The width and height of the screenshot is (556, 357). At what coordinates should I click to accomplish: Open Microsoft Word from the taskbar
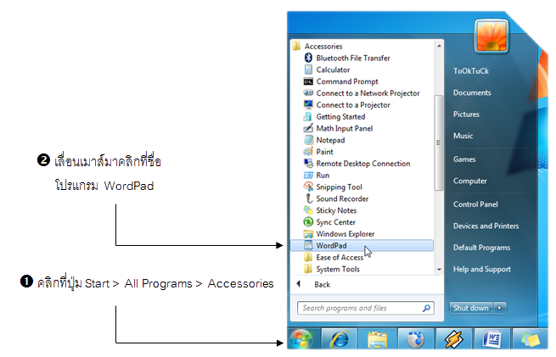[493, 340]
